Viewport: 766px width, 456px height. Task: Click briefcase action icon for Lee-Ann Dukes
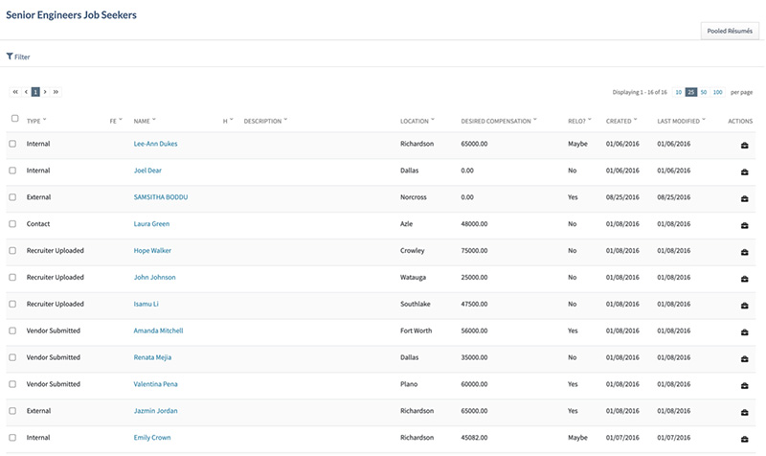click(x=745, y=145)
